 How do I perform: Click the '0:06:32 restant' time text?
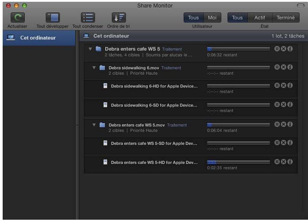(x=222, y=55)
